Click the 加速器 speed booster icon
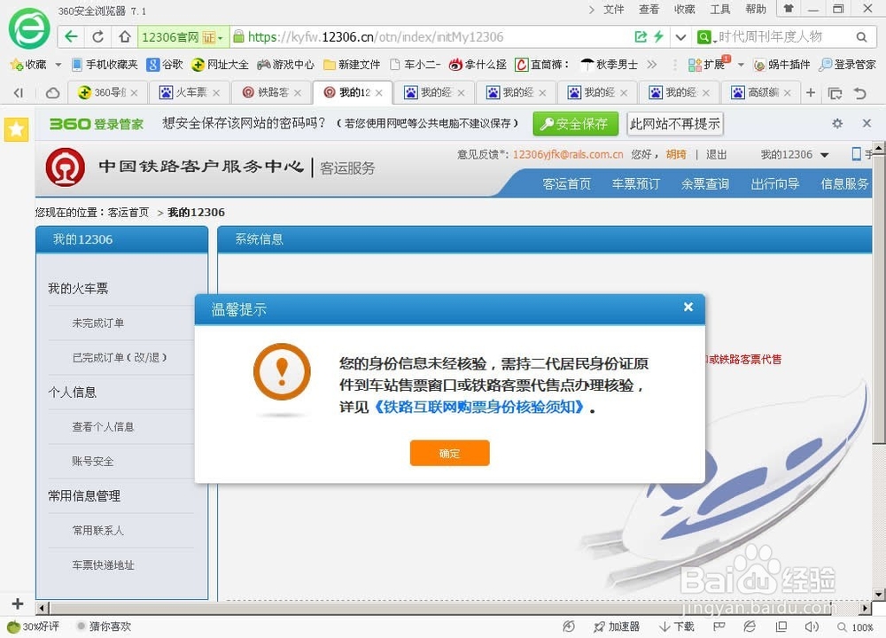886x638 pixels. (618, 626)
